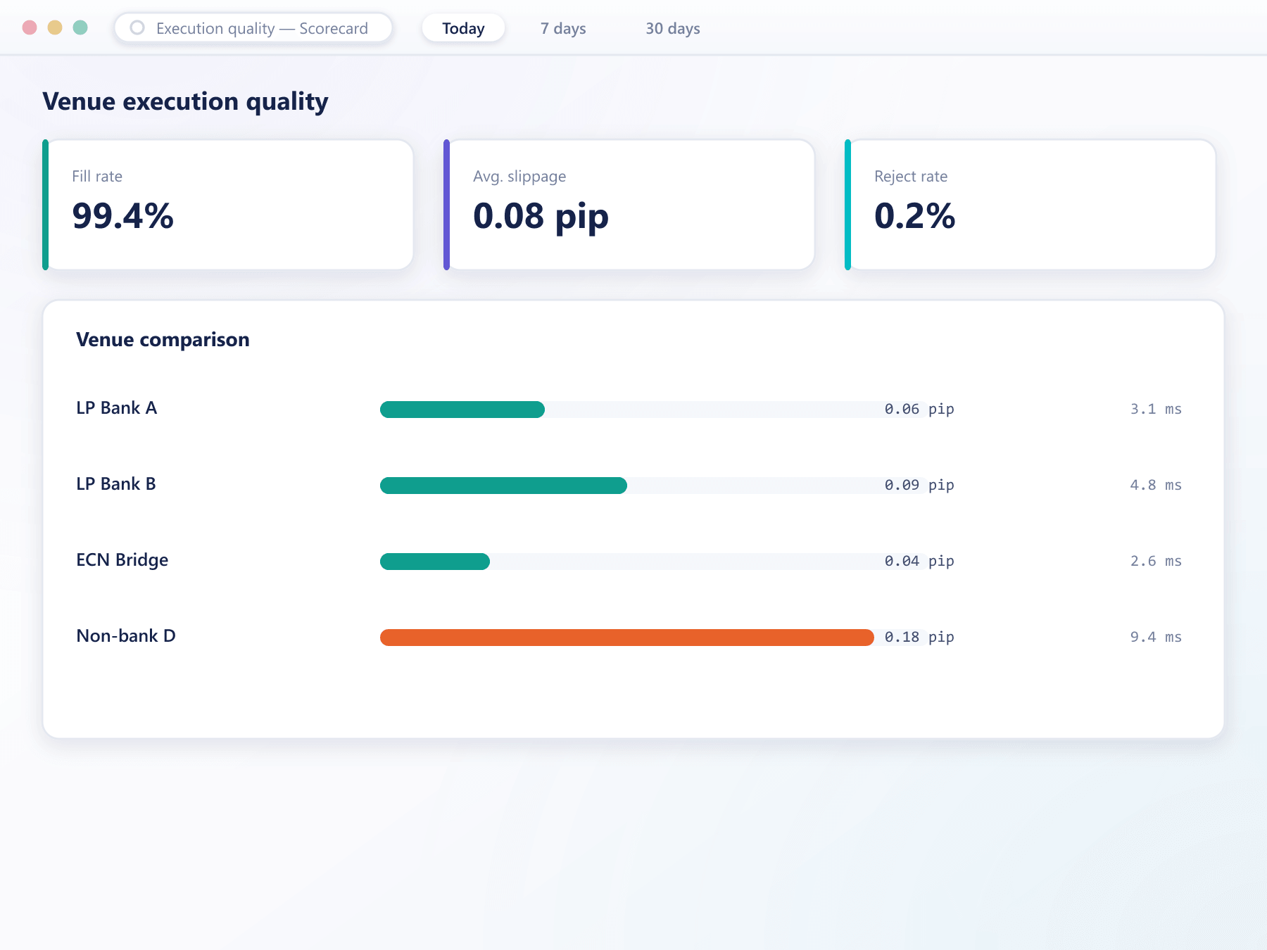Select the LP Bank A venue row
Image resolution: width=1267 pixels, height=950 pixels.
[629, 409]
